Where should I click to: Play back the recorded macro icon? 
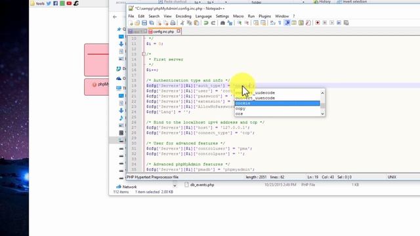point(331,23)
